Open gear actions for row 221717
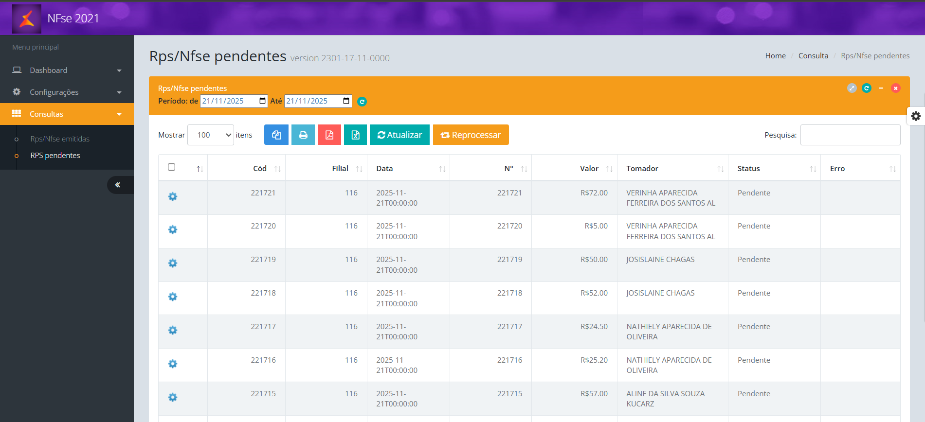 tap(173, 330)
